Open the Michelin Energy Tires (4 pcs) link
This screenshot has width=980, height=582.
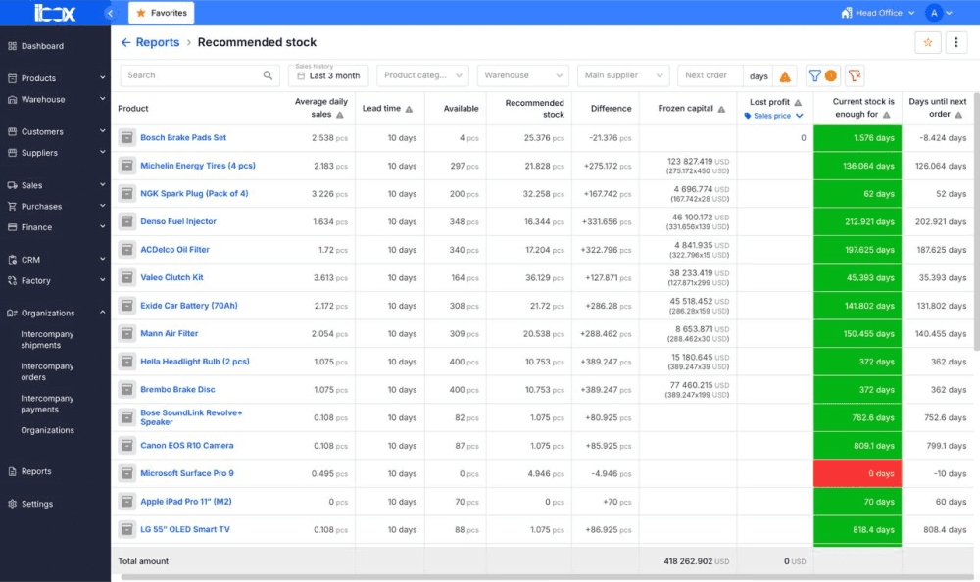198,166
